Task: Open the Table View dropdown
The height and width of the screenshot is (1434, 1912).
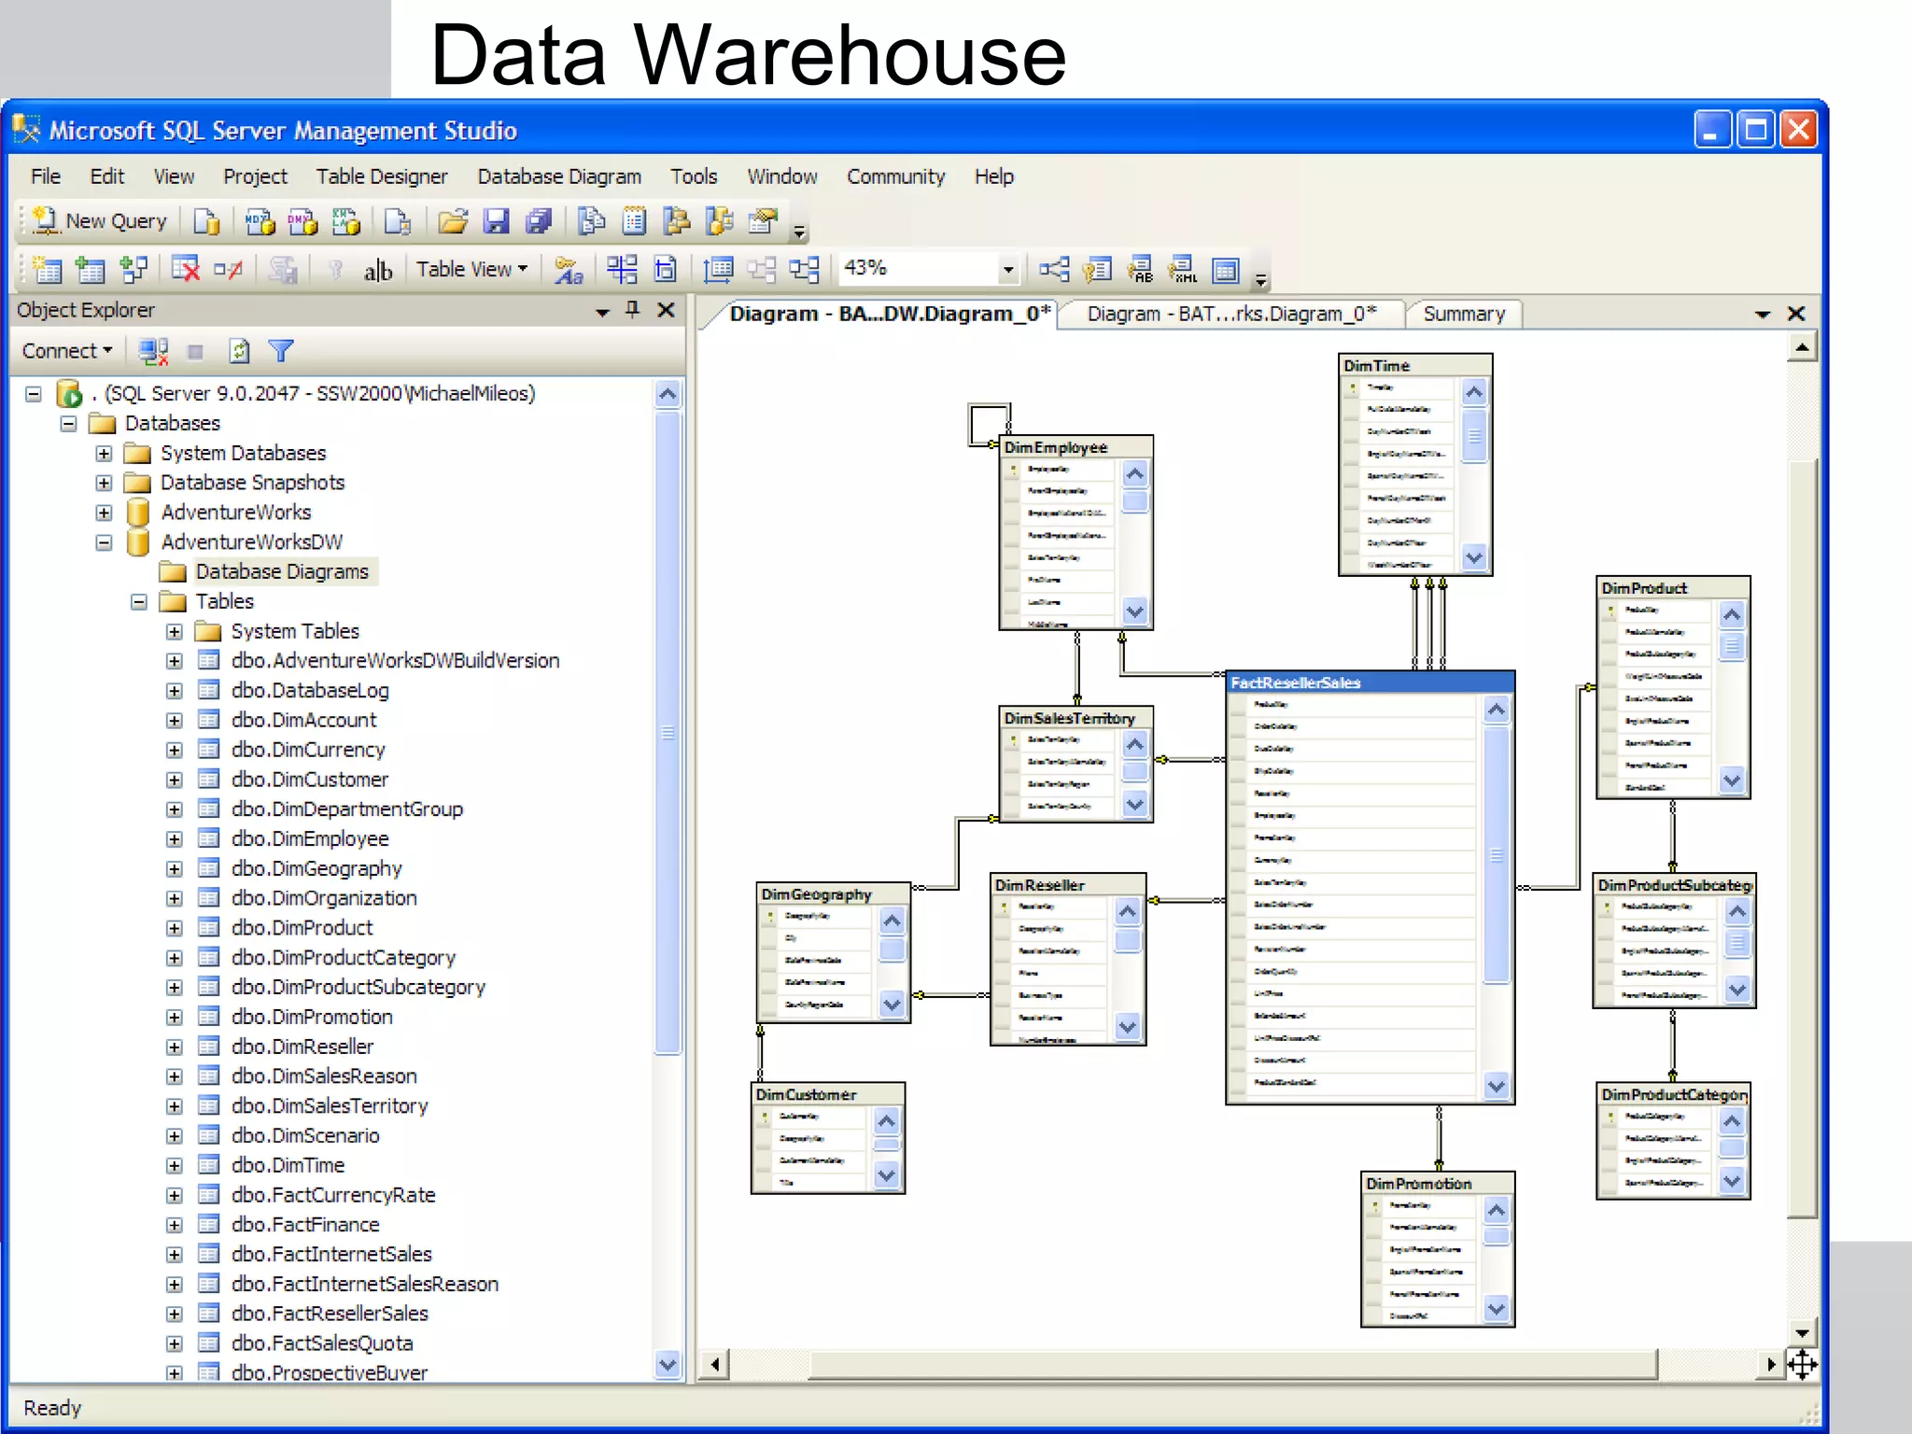Action: [471, 270]
